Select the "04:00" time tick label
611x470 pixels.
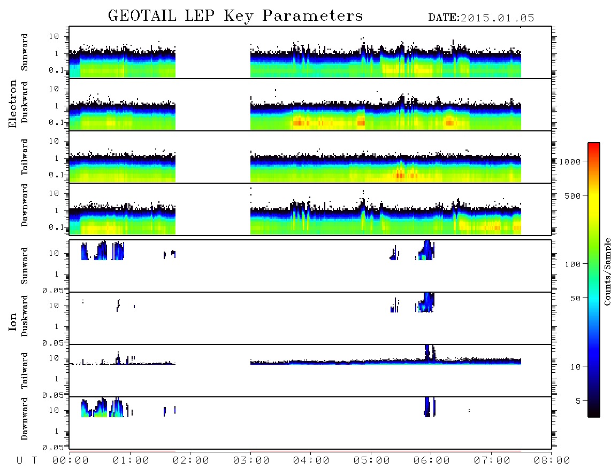[311, 461]
